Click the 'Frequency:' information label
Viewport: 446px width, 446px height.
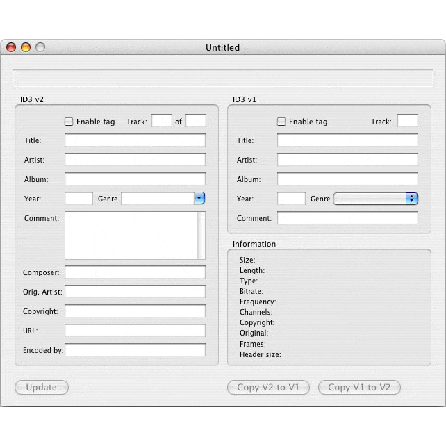pos(258,302)
